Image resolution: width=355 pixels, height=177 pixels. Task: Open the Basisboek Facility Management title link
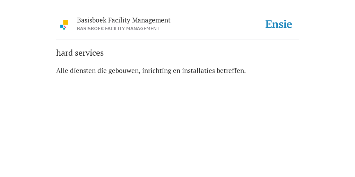click(124, 20)
